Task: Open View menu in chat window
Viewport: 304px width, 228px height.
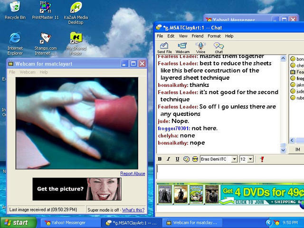Action: 183,36
